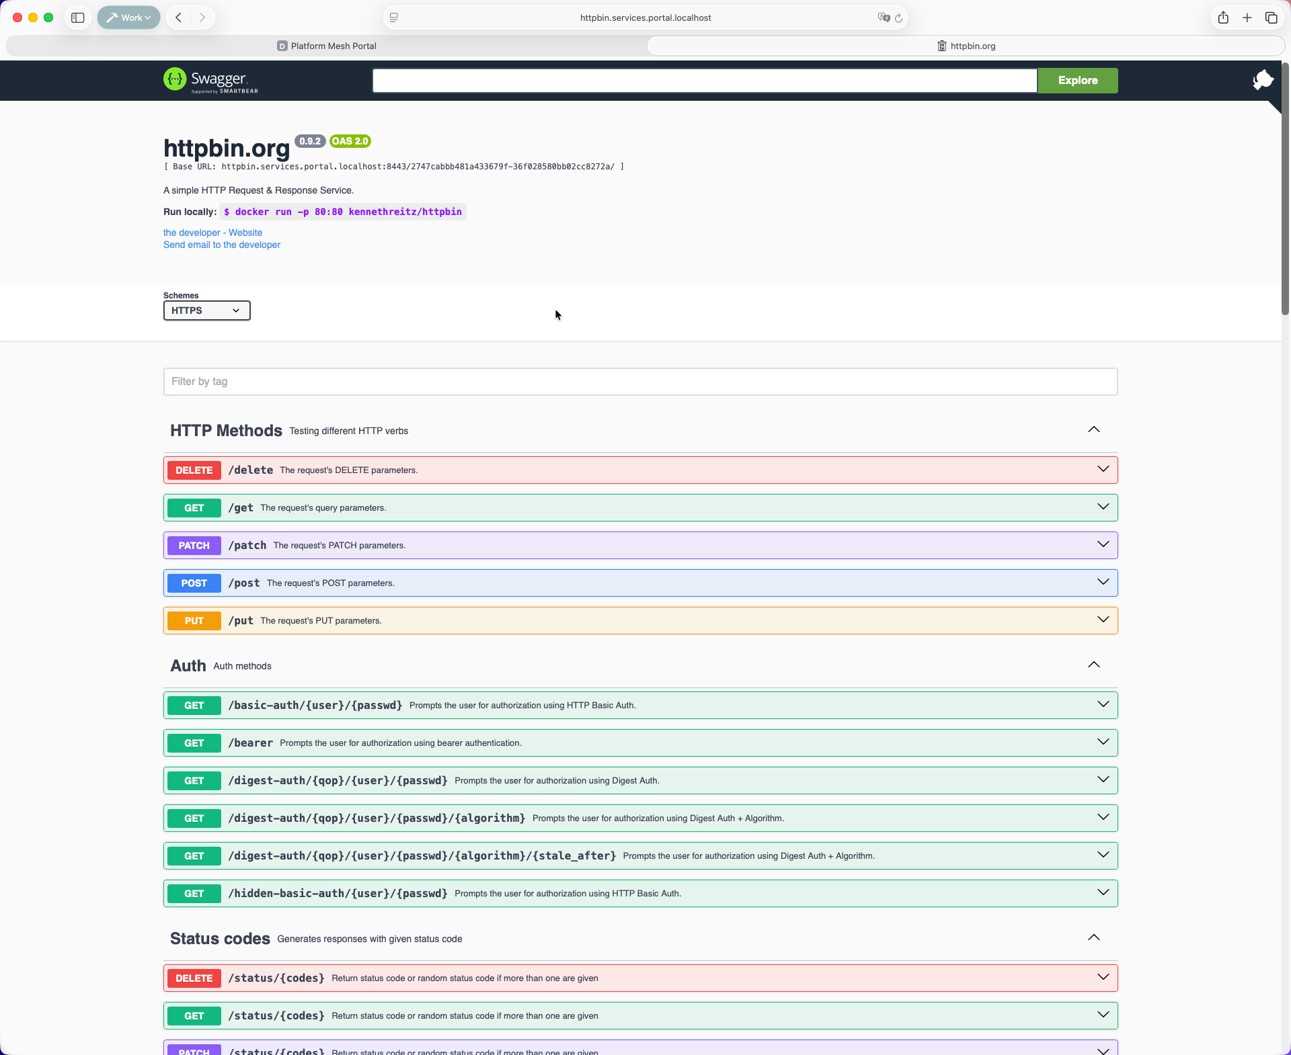Click the /patch endpoint path

247,546
